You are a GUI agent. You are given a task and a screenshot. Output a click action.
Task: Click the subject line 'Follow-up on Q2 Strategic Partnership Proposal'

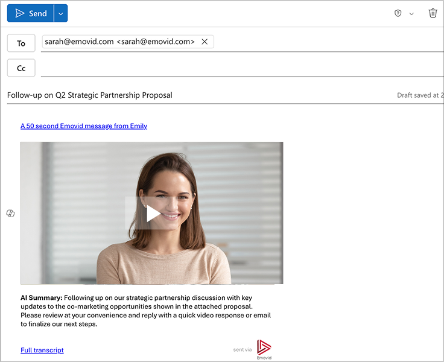[90, 95]
